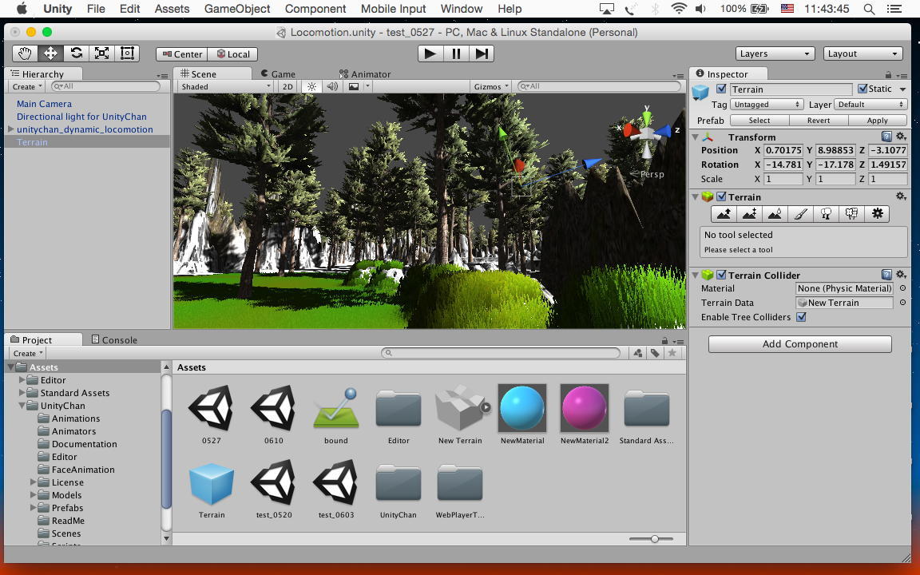Select the Paint Height terrain tool
The height and width of the screenshot is (575, 920).
pyautogui.click(x=749, y=214)
